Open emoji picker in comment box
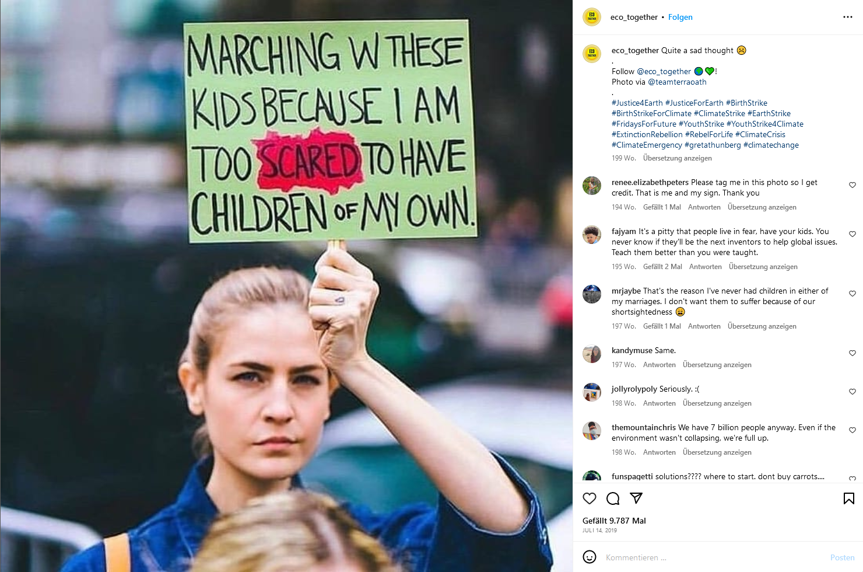This screenshot has width=863, height=572. point(590,557)
